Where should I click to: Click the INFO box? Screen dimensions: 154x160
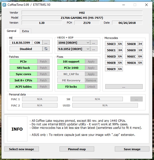pos(17,129)
